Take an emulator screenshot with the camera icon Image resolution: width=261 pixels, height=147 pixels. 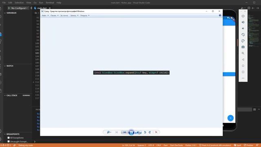[243, 47]
